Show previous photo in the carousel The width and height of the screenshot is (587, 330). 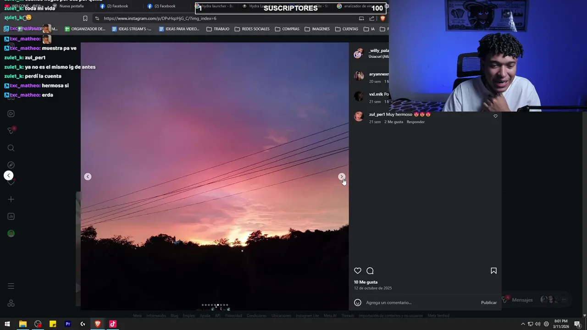tap(88, 176)
